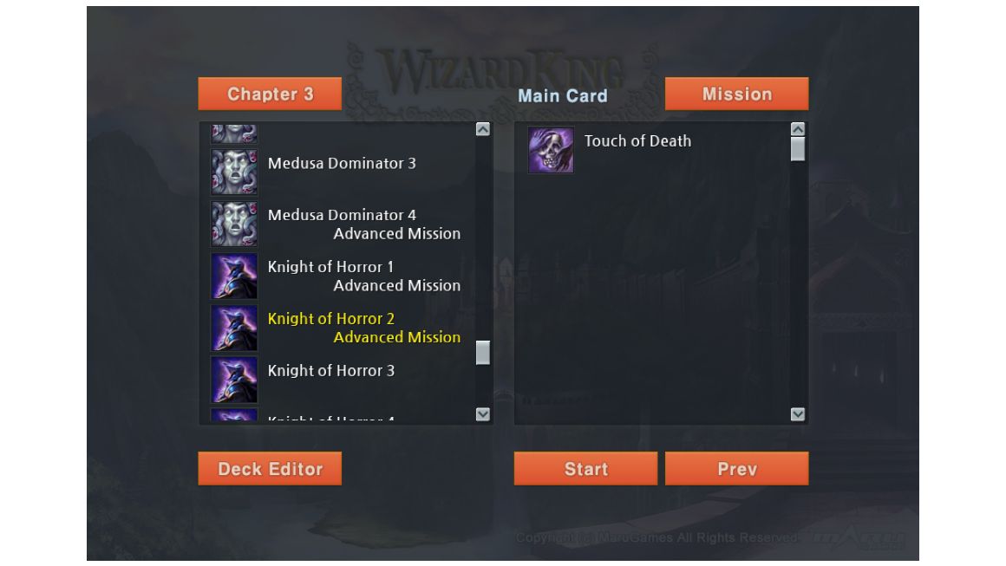Screen dimensions: 1006x566
Task: Select the Knight of Horror 3 icon
Action: 234,380
